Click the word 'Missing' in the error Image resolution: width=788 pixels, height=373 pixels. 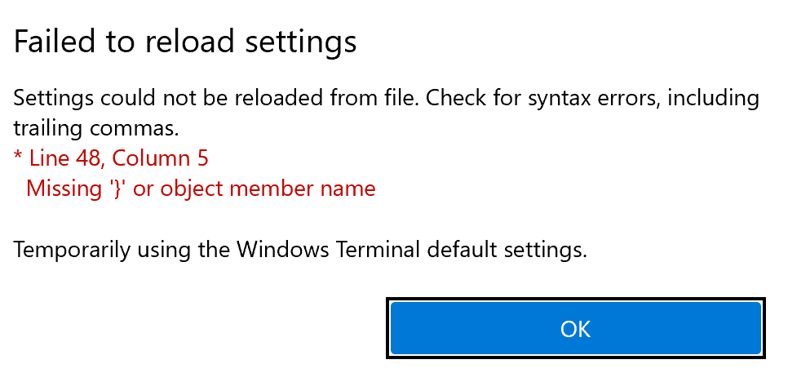63,189
